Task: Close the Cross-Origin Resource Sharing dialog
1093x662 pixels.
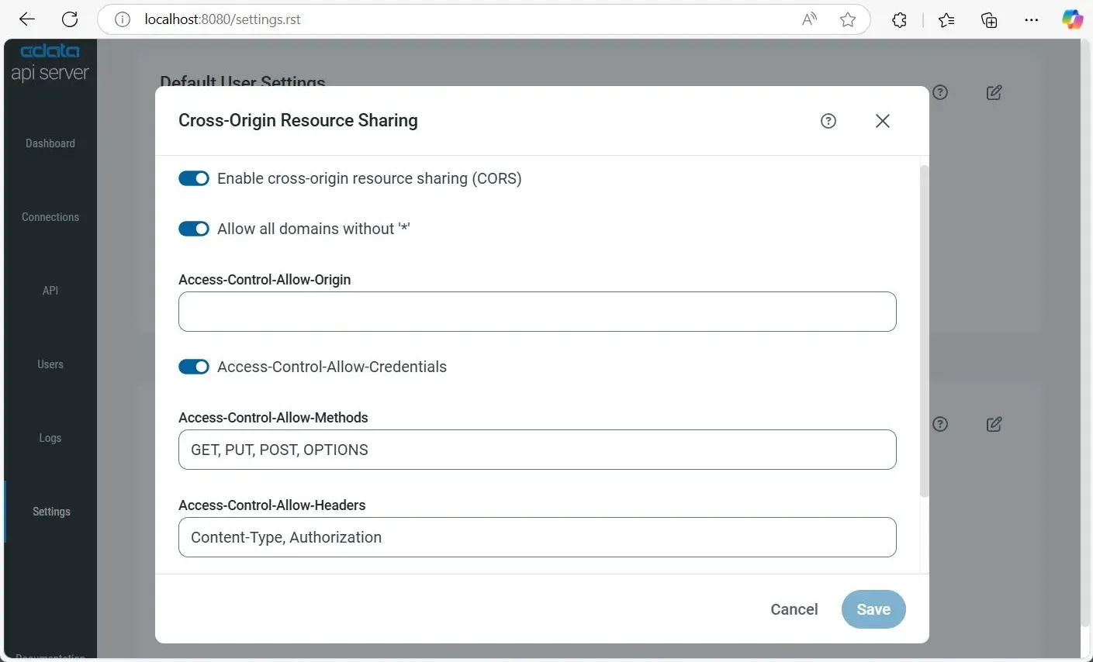Action: (x=882, y=121)
